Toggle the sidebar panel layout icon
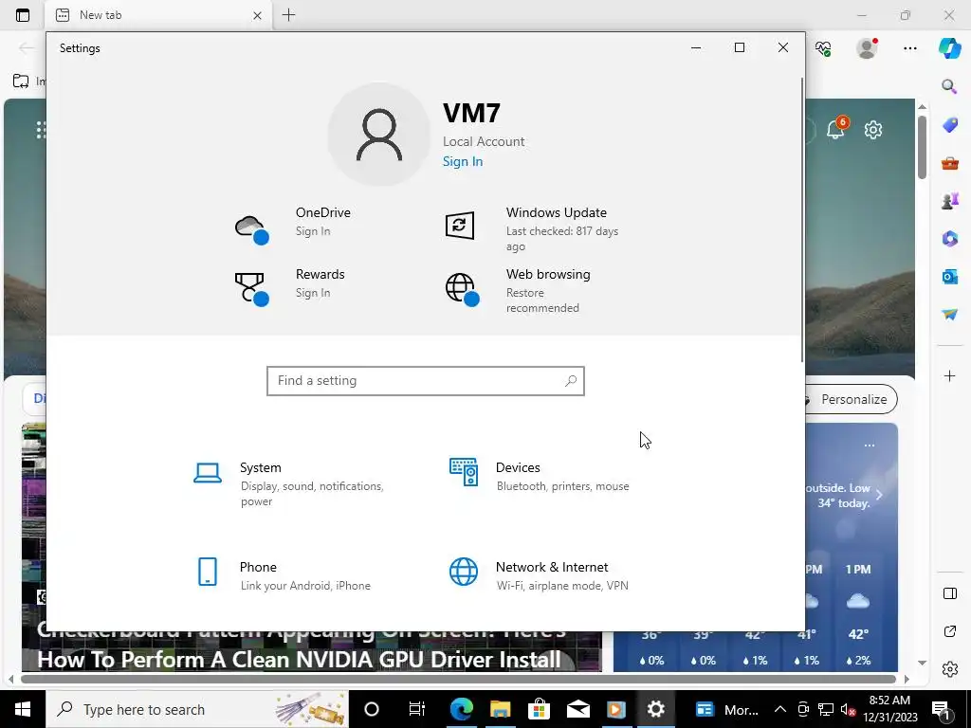 point(949,593)
